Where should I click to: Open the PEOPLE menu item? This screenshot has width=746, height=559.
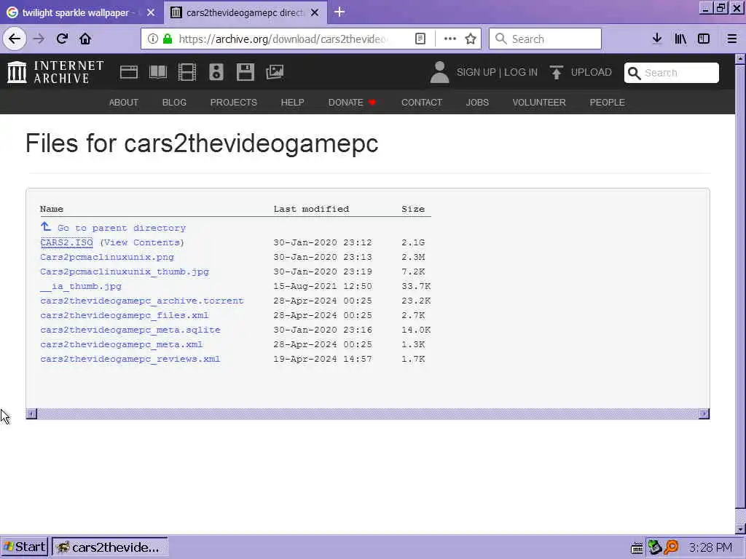tap(607, 102)
